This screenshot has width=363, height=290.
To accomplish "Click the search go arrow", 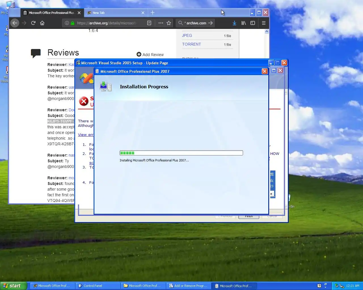I will click(210, 23).
